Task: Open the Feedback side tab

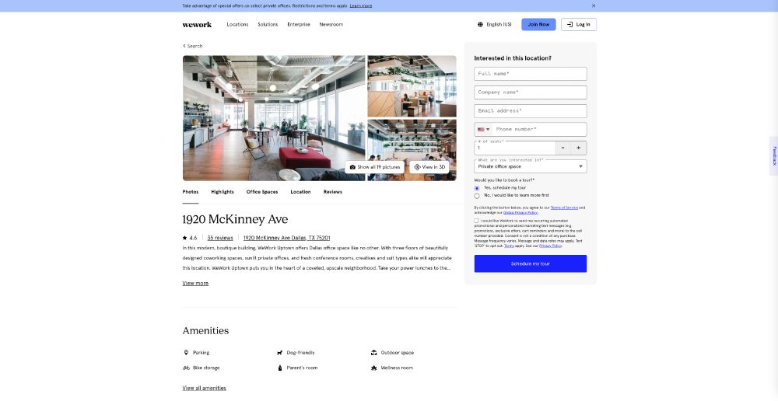Action: [773, 156]
